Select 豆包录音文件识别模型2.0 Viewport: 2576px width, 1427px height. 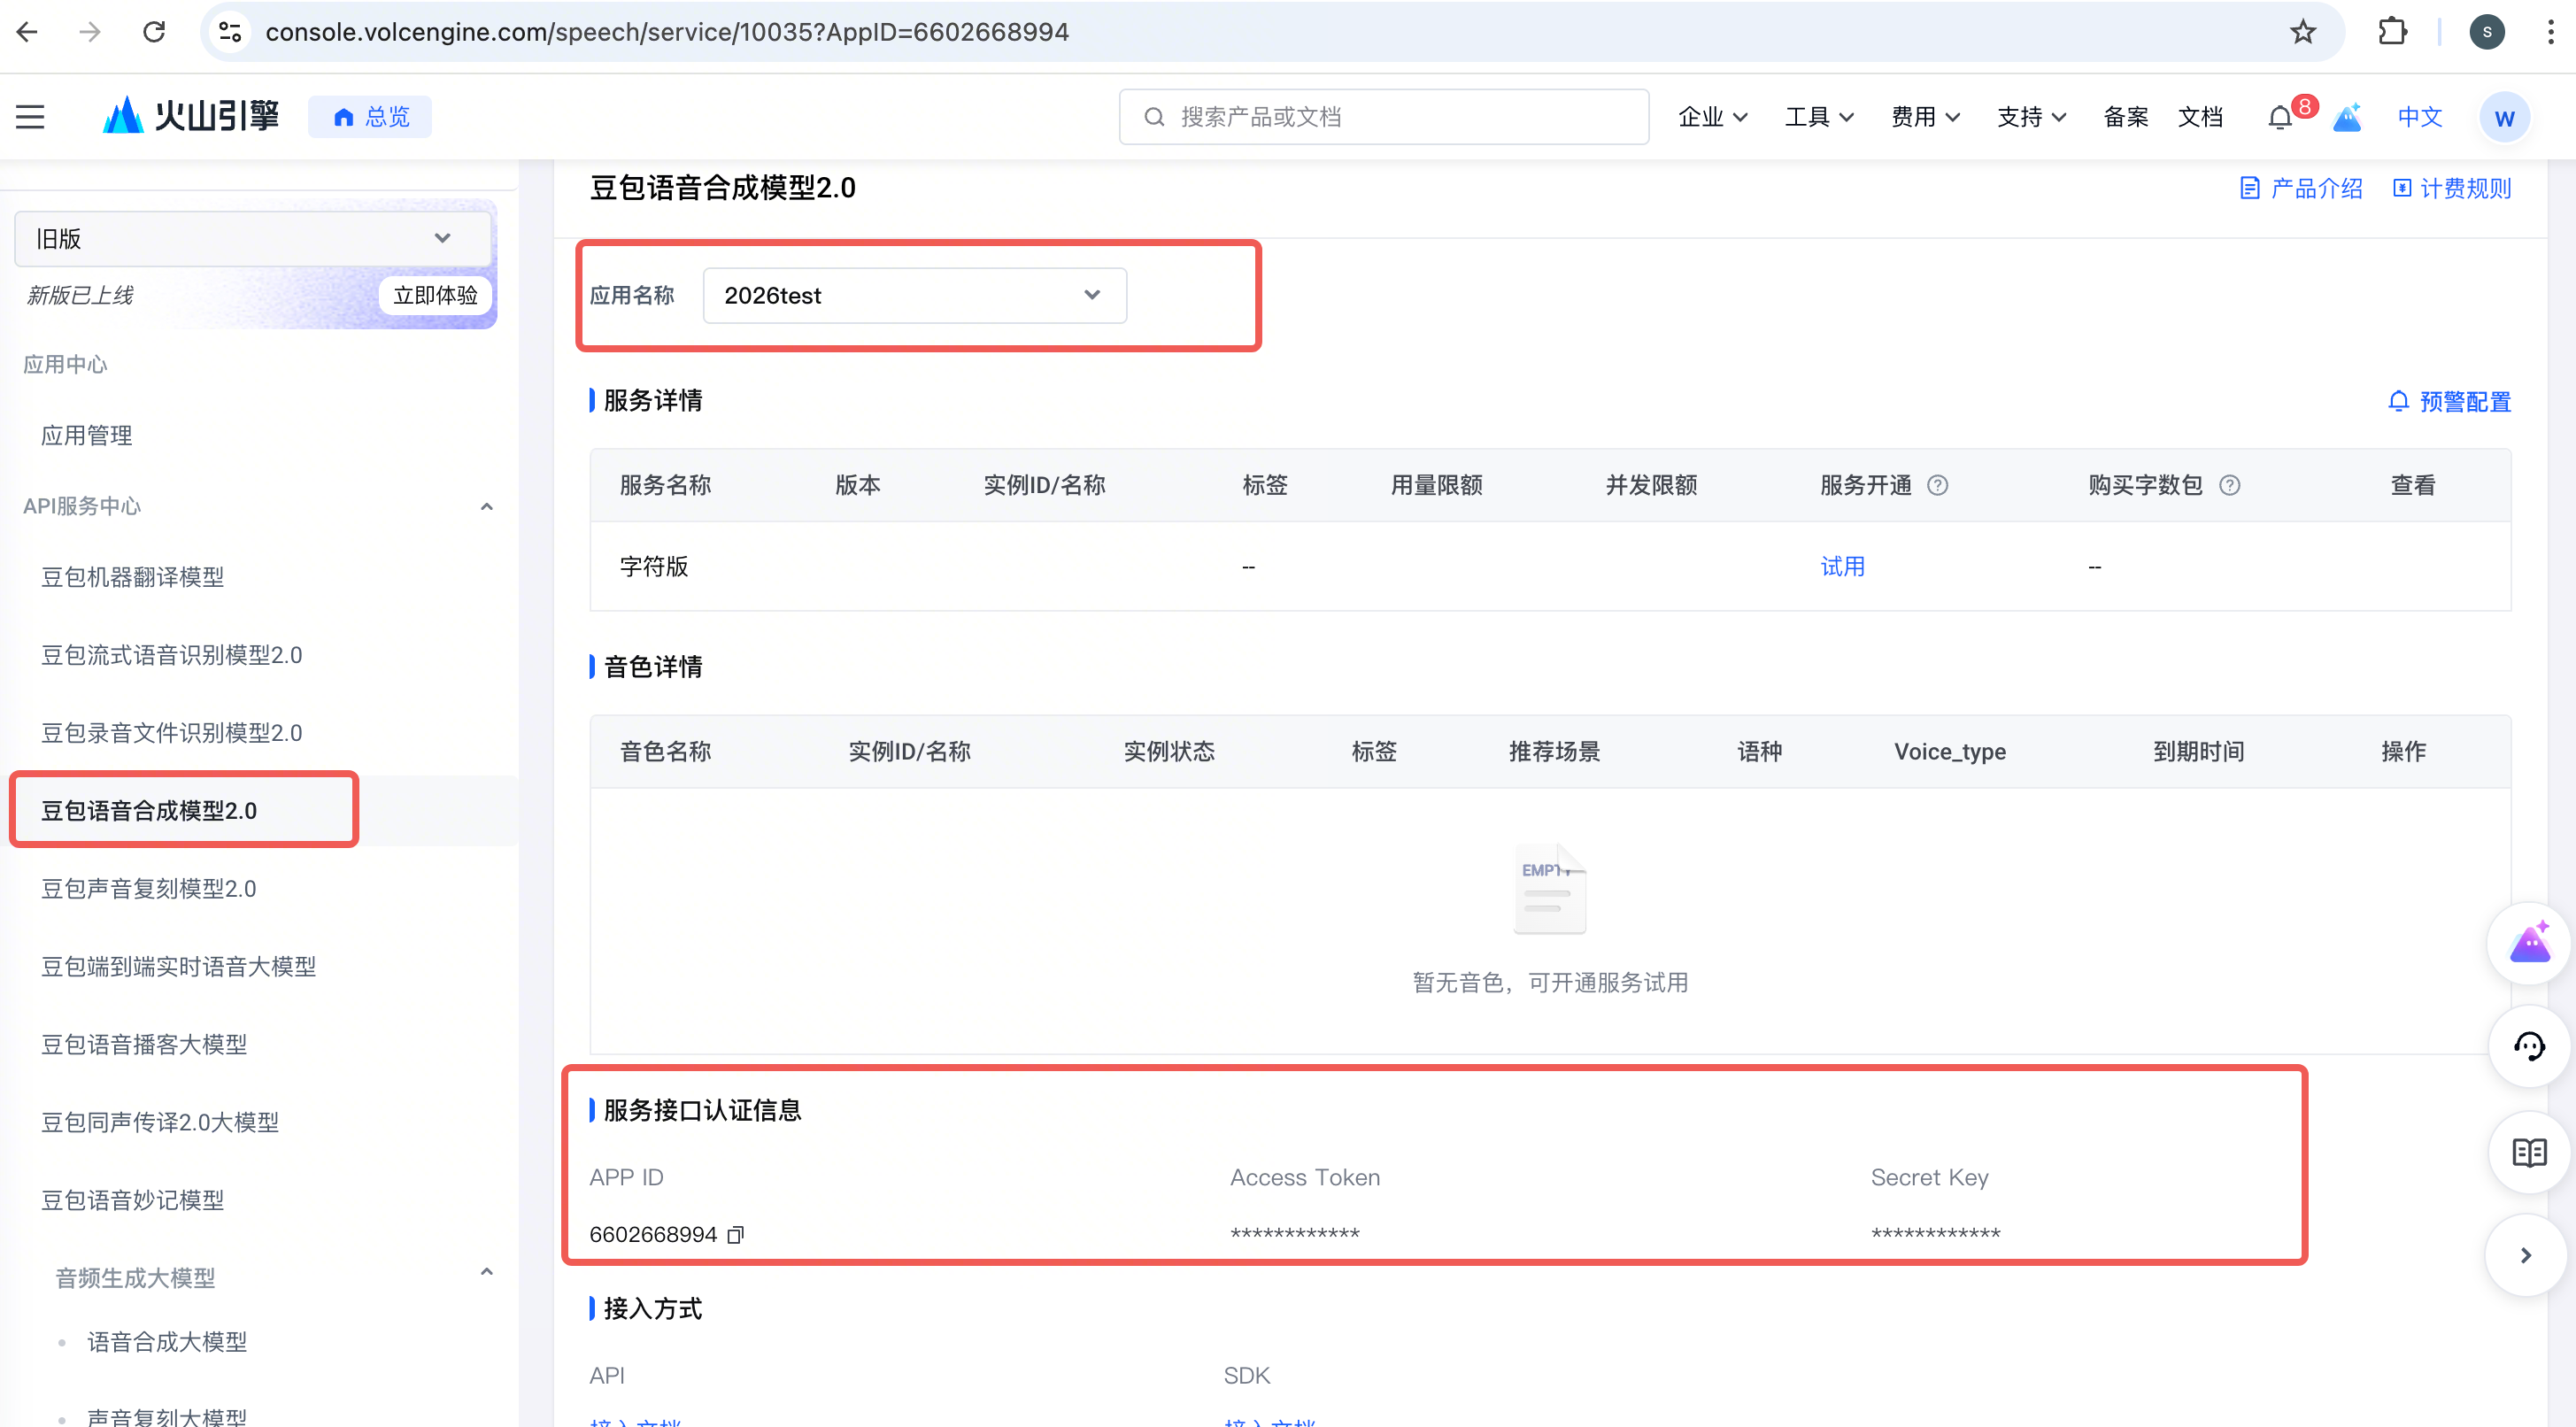pos(171,733)
